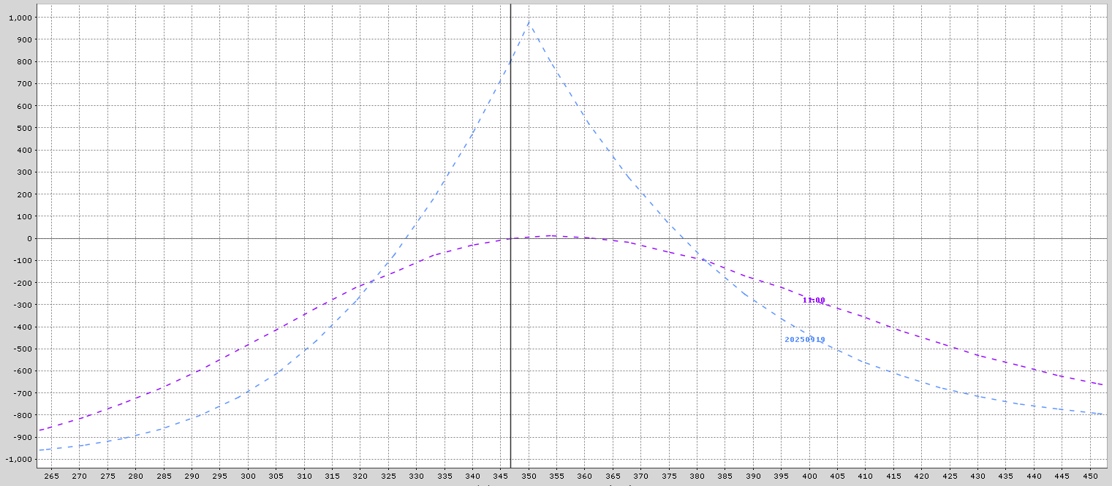The image size is (1112, 486).
Task: Click the blue marker below the 330 tick
Action: click(478, 483)
